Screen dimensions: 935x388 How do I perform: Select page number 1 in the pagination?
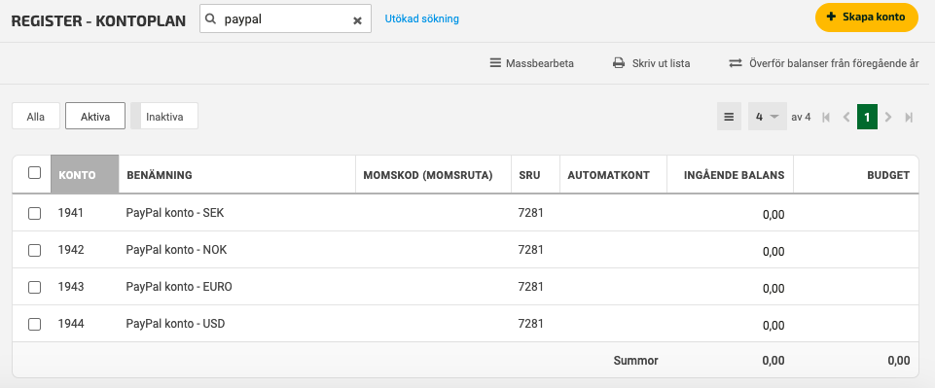coord(867,117)
